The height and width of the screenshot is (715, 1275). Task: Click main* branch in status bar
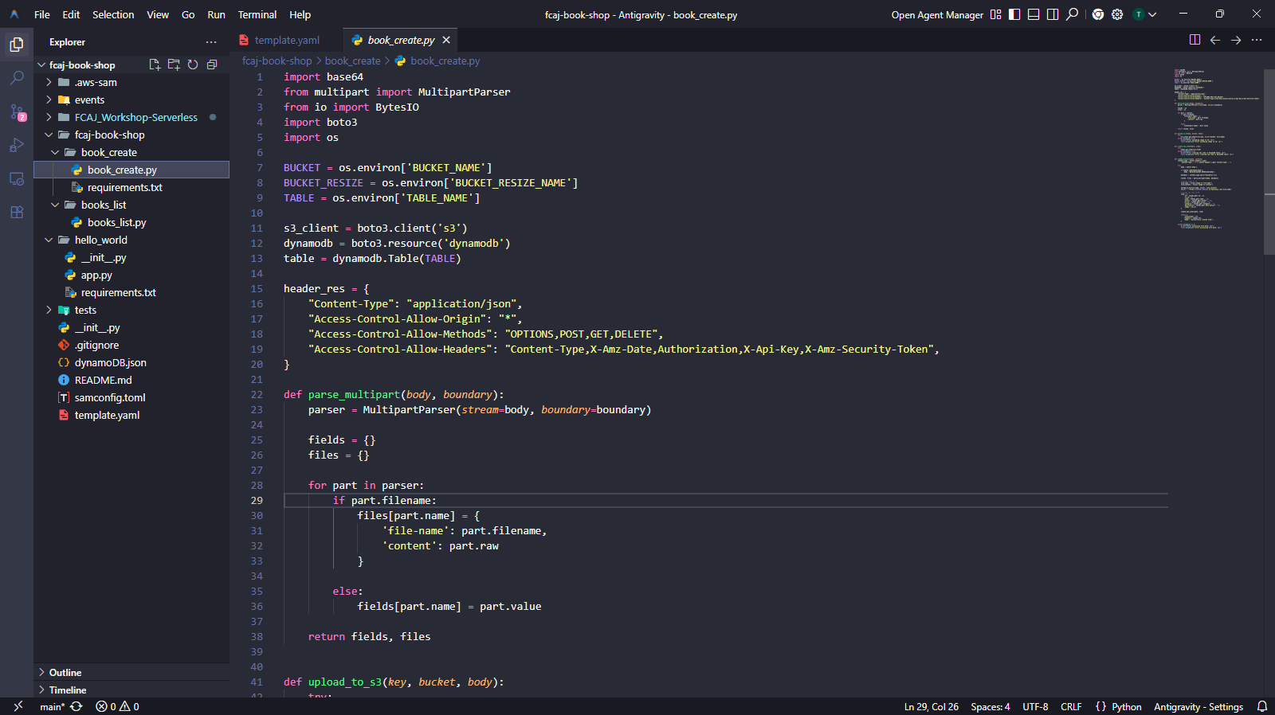[53, 706]
